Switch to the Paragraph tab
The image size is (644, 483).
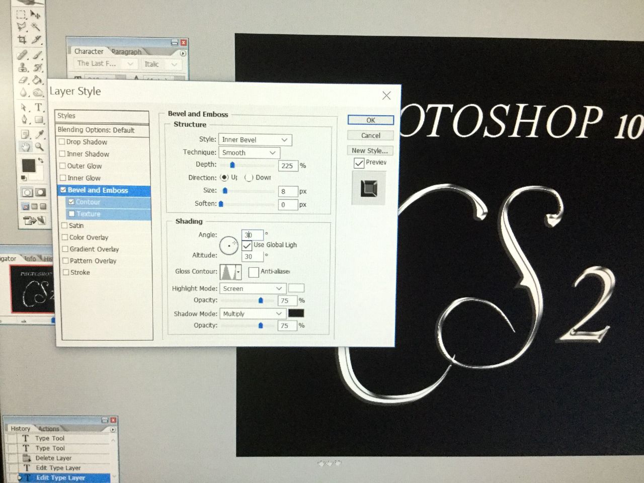pos(127,52)
